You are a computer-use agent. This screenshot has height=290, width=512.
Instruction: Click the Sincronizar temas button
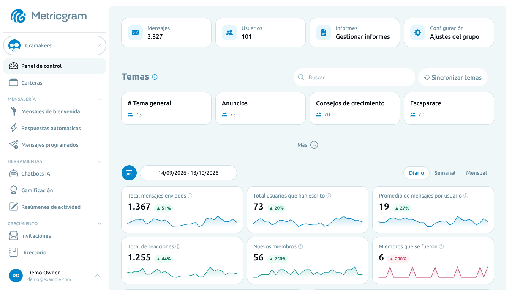[x=453, y=77]
